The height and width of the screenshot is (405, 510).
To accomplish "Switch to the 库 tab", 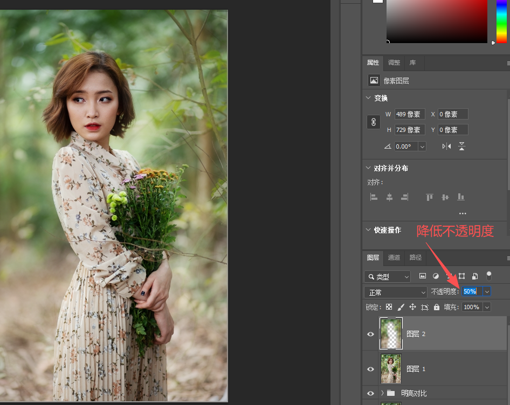I will coord(412,62).
